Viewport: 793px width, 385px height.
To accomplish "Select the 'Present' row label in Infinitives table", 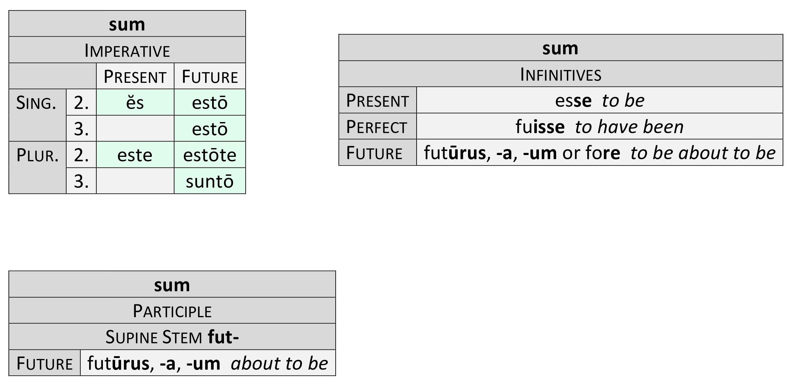I will (x=377, y=100).
